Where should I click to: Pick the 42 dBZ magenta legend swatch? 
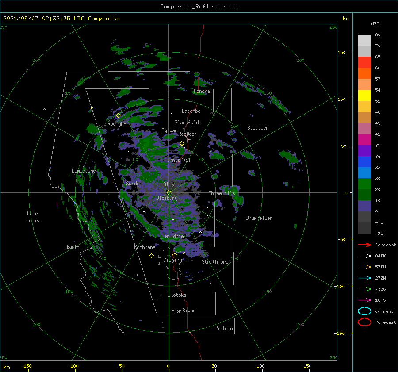click(x=364, y=139)
